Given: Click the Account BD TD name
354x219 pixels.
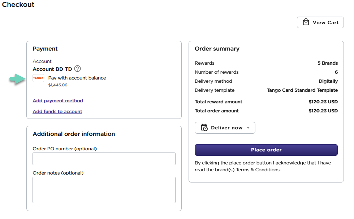Looking at the screenshot, I should coord(52,69).
